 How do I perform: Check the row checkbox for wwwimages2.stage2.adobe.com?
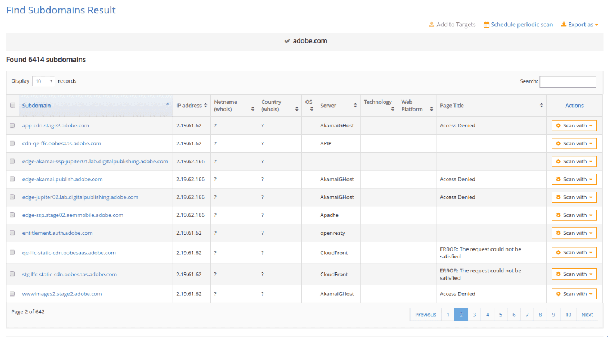(x=12, y=294)
